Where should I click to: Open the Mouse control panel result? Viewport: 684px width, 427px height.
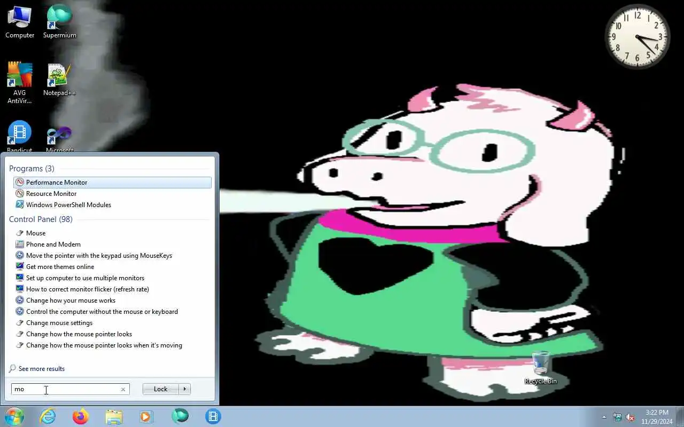click(x=112, y=233)
